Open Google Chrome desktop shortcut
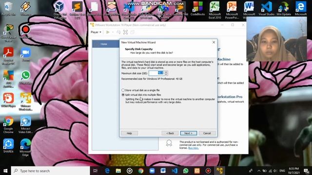 pyautogui.click(x=8, y=124)
